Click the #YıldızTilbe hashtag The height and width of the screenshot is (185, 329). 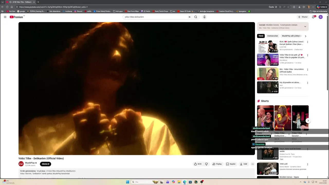coord(51,171)
